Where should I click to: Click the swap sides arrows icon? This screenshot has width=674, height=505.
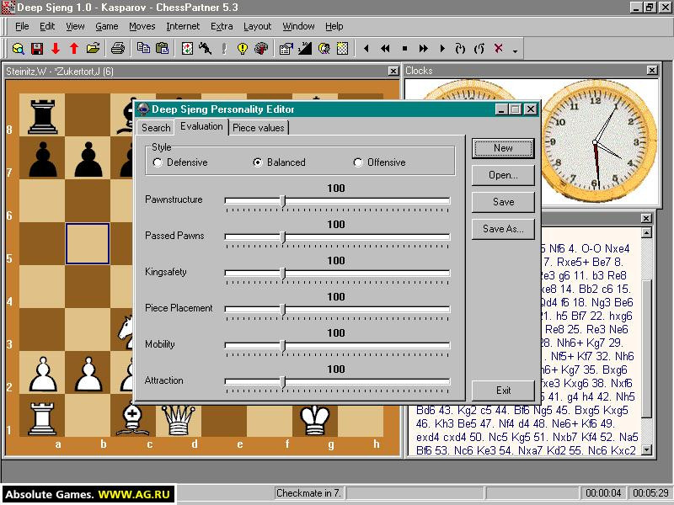[187, 49]
